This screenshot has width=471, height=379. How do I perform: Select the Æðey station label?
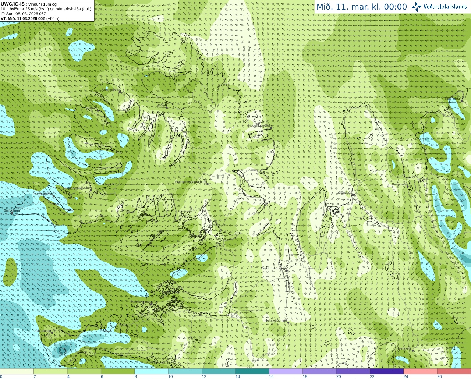[x=162, y=105]
